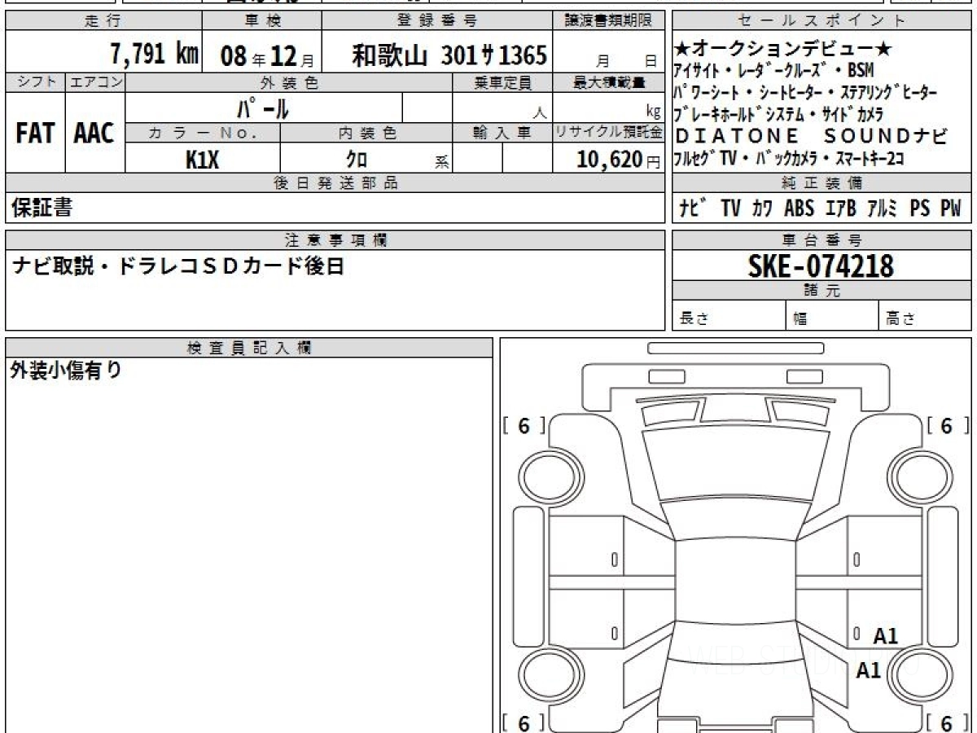Click the 後日発送部品 header
The height and width of the screenshot is (733, 977).
click(335, 184)
